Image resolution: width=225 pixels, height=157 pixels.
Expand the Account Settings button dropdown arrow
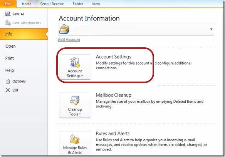click(82, 76)
